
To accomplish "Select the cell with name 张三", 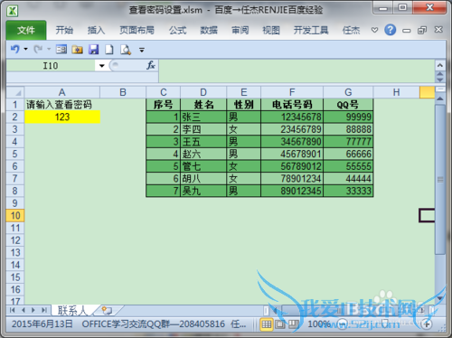I will click(203, 117).
